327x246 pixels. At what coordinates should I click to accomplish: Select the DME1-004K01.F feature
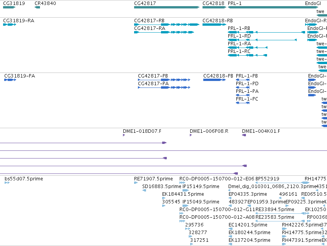coord(244,135)
